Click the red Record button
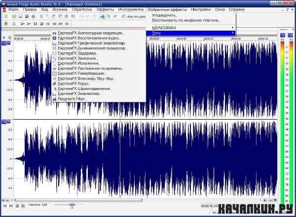This screenshot has height=217, width=296. tap(6, 24)
